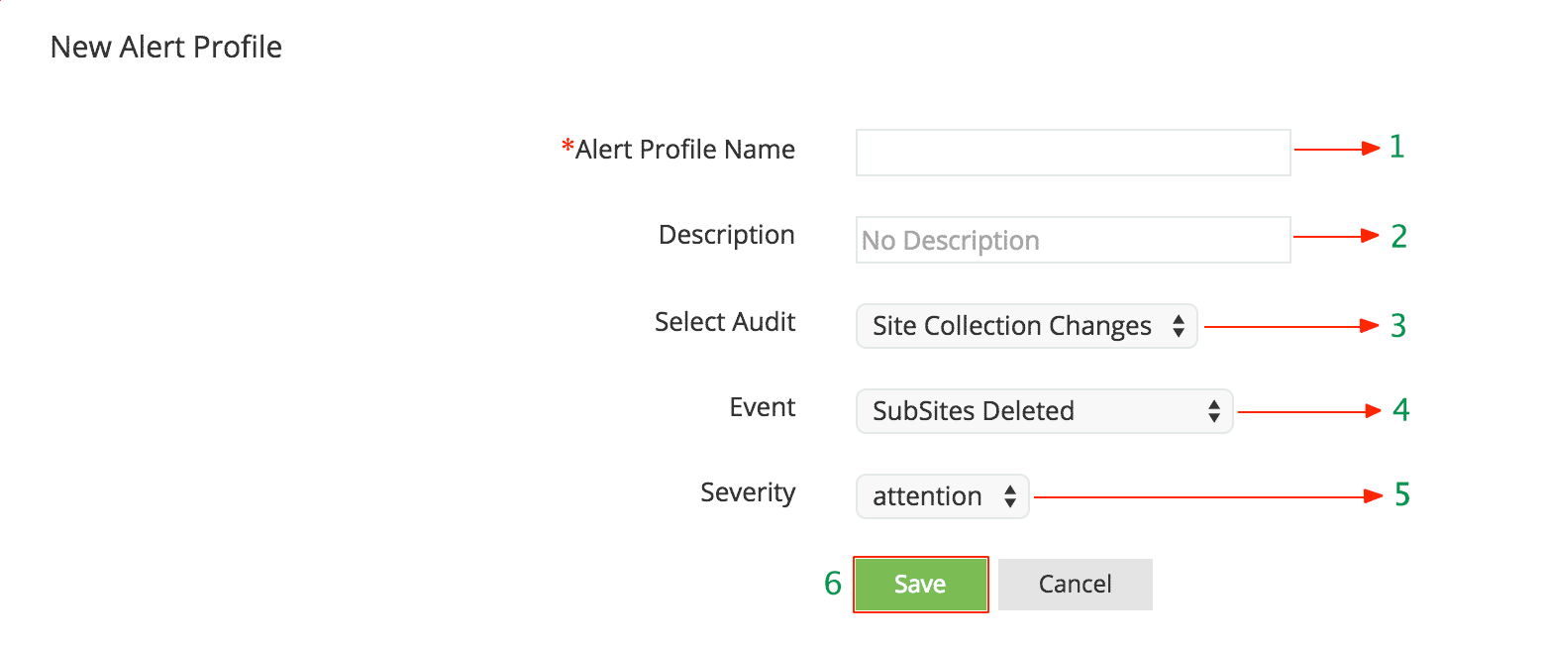Click the green number 1 annotation
Screen dimensions: 1546x648
point(1396,148)
